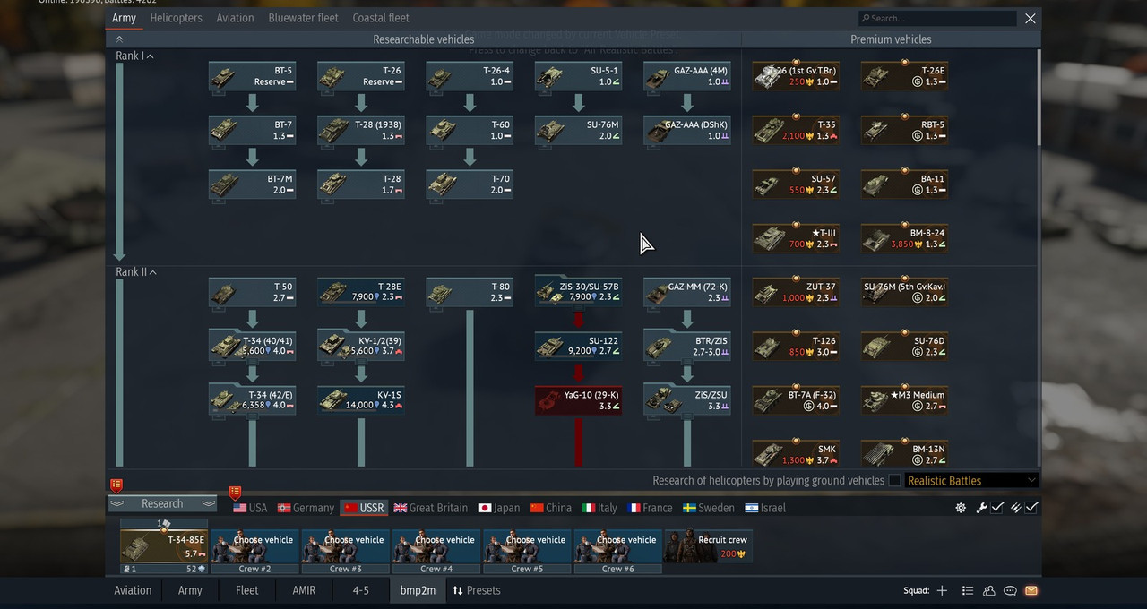Switch to the Helicopters tab
1147x609 pixels.
pos(176,18)
